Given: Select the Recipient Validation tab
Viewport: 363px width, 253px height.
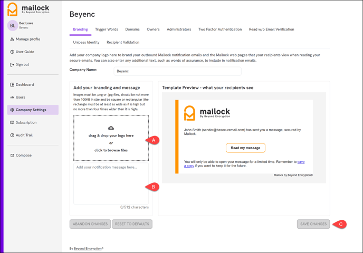Looking at the screenshot, I should [123, 42].
